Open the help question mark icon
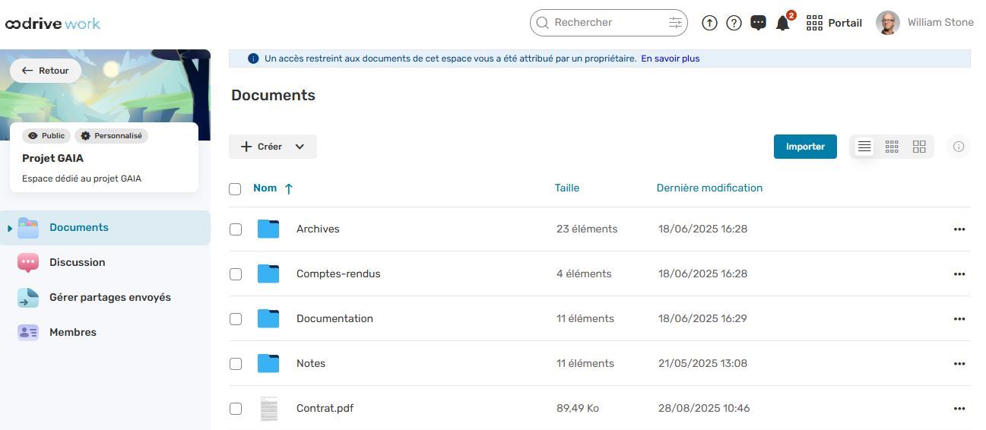The image size is (986, 430). point(734,23)
